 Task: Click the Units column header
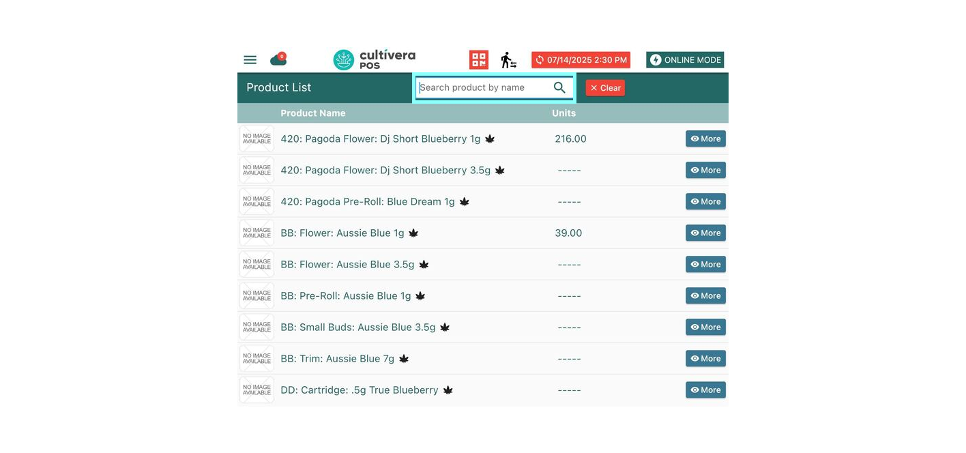564,113
